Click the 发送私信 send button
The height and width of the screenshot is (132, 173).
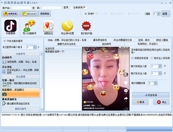151,95
